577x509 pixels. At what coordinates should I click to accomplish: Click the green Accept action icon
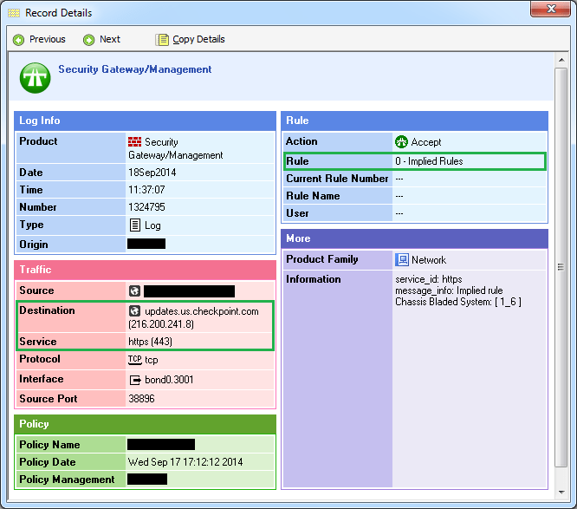401,142
